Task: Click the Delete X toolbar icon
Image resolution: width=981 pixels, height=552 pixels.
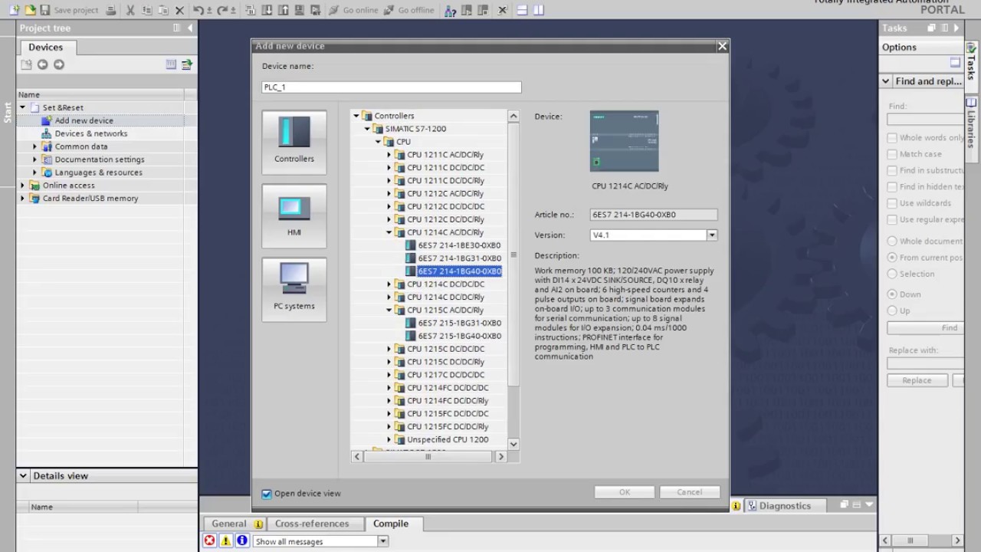Action: tap(179, 10)
